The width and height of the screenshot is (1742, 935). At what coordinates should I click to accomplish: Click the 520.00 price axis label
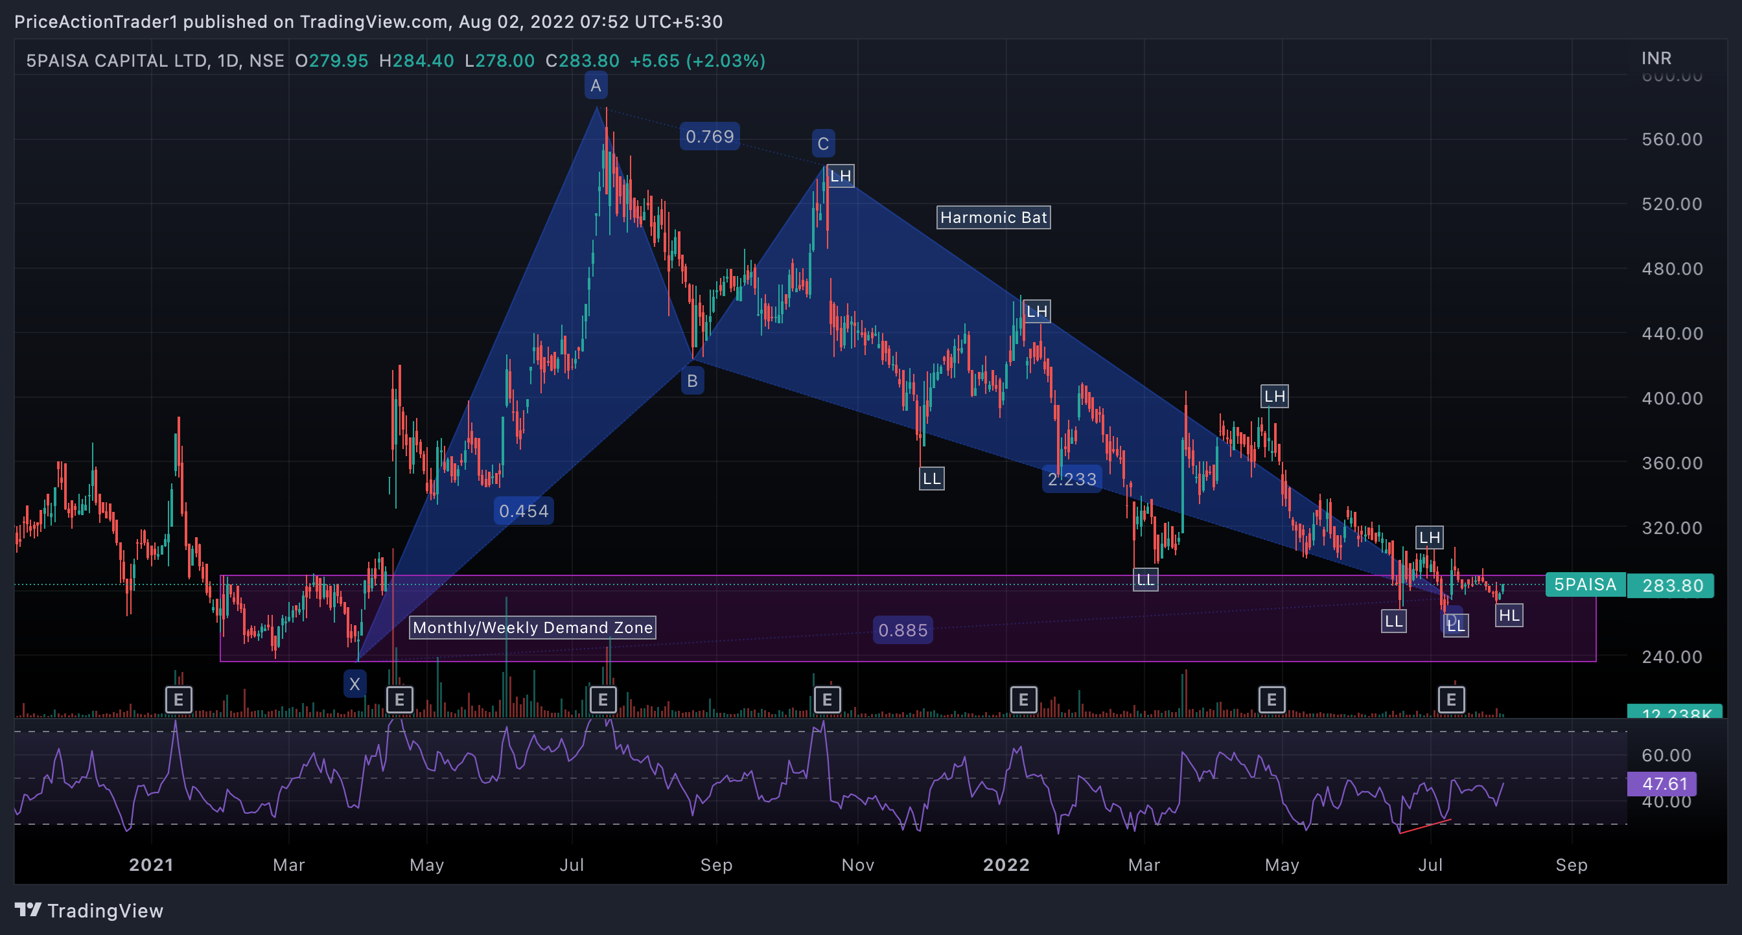click(1673, 204)
